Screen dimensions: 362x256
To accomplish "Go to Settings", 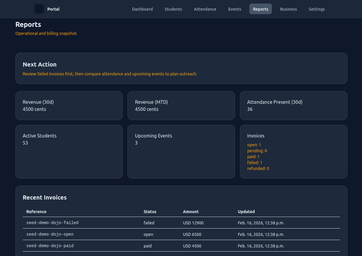I will click(x=317, y=9).
